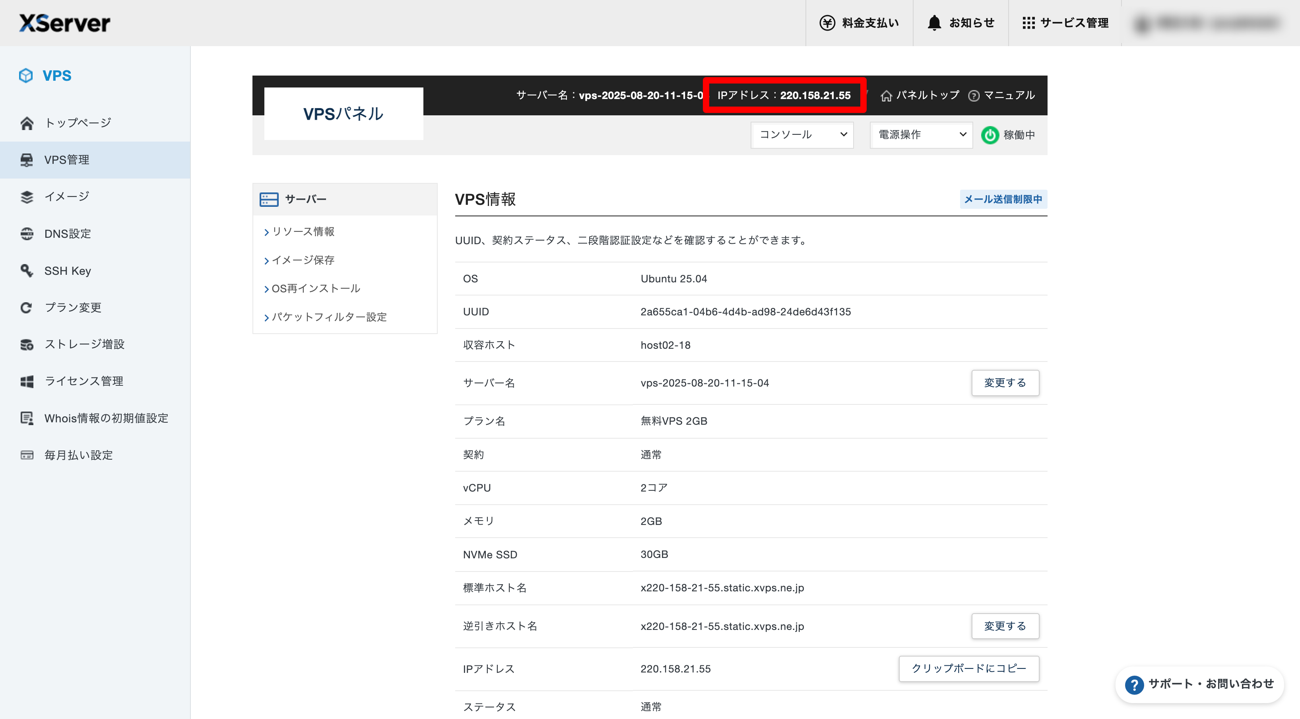Open リソース情報 in the server menu
Viewport: 1300px width, 719px height.
pyautogui.click(x=303, y=232)
